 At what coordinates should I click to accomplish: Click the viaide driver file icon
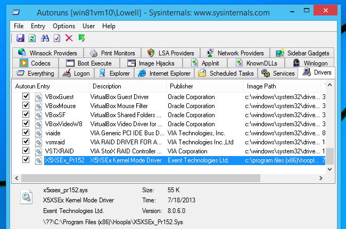pyautogui.click(x=38, y=133)
